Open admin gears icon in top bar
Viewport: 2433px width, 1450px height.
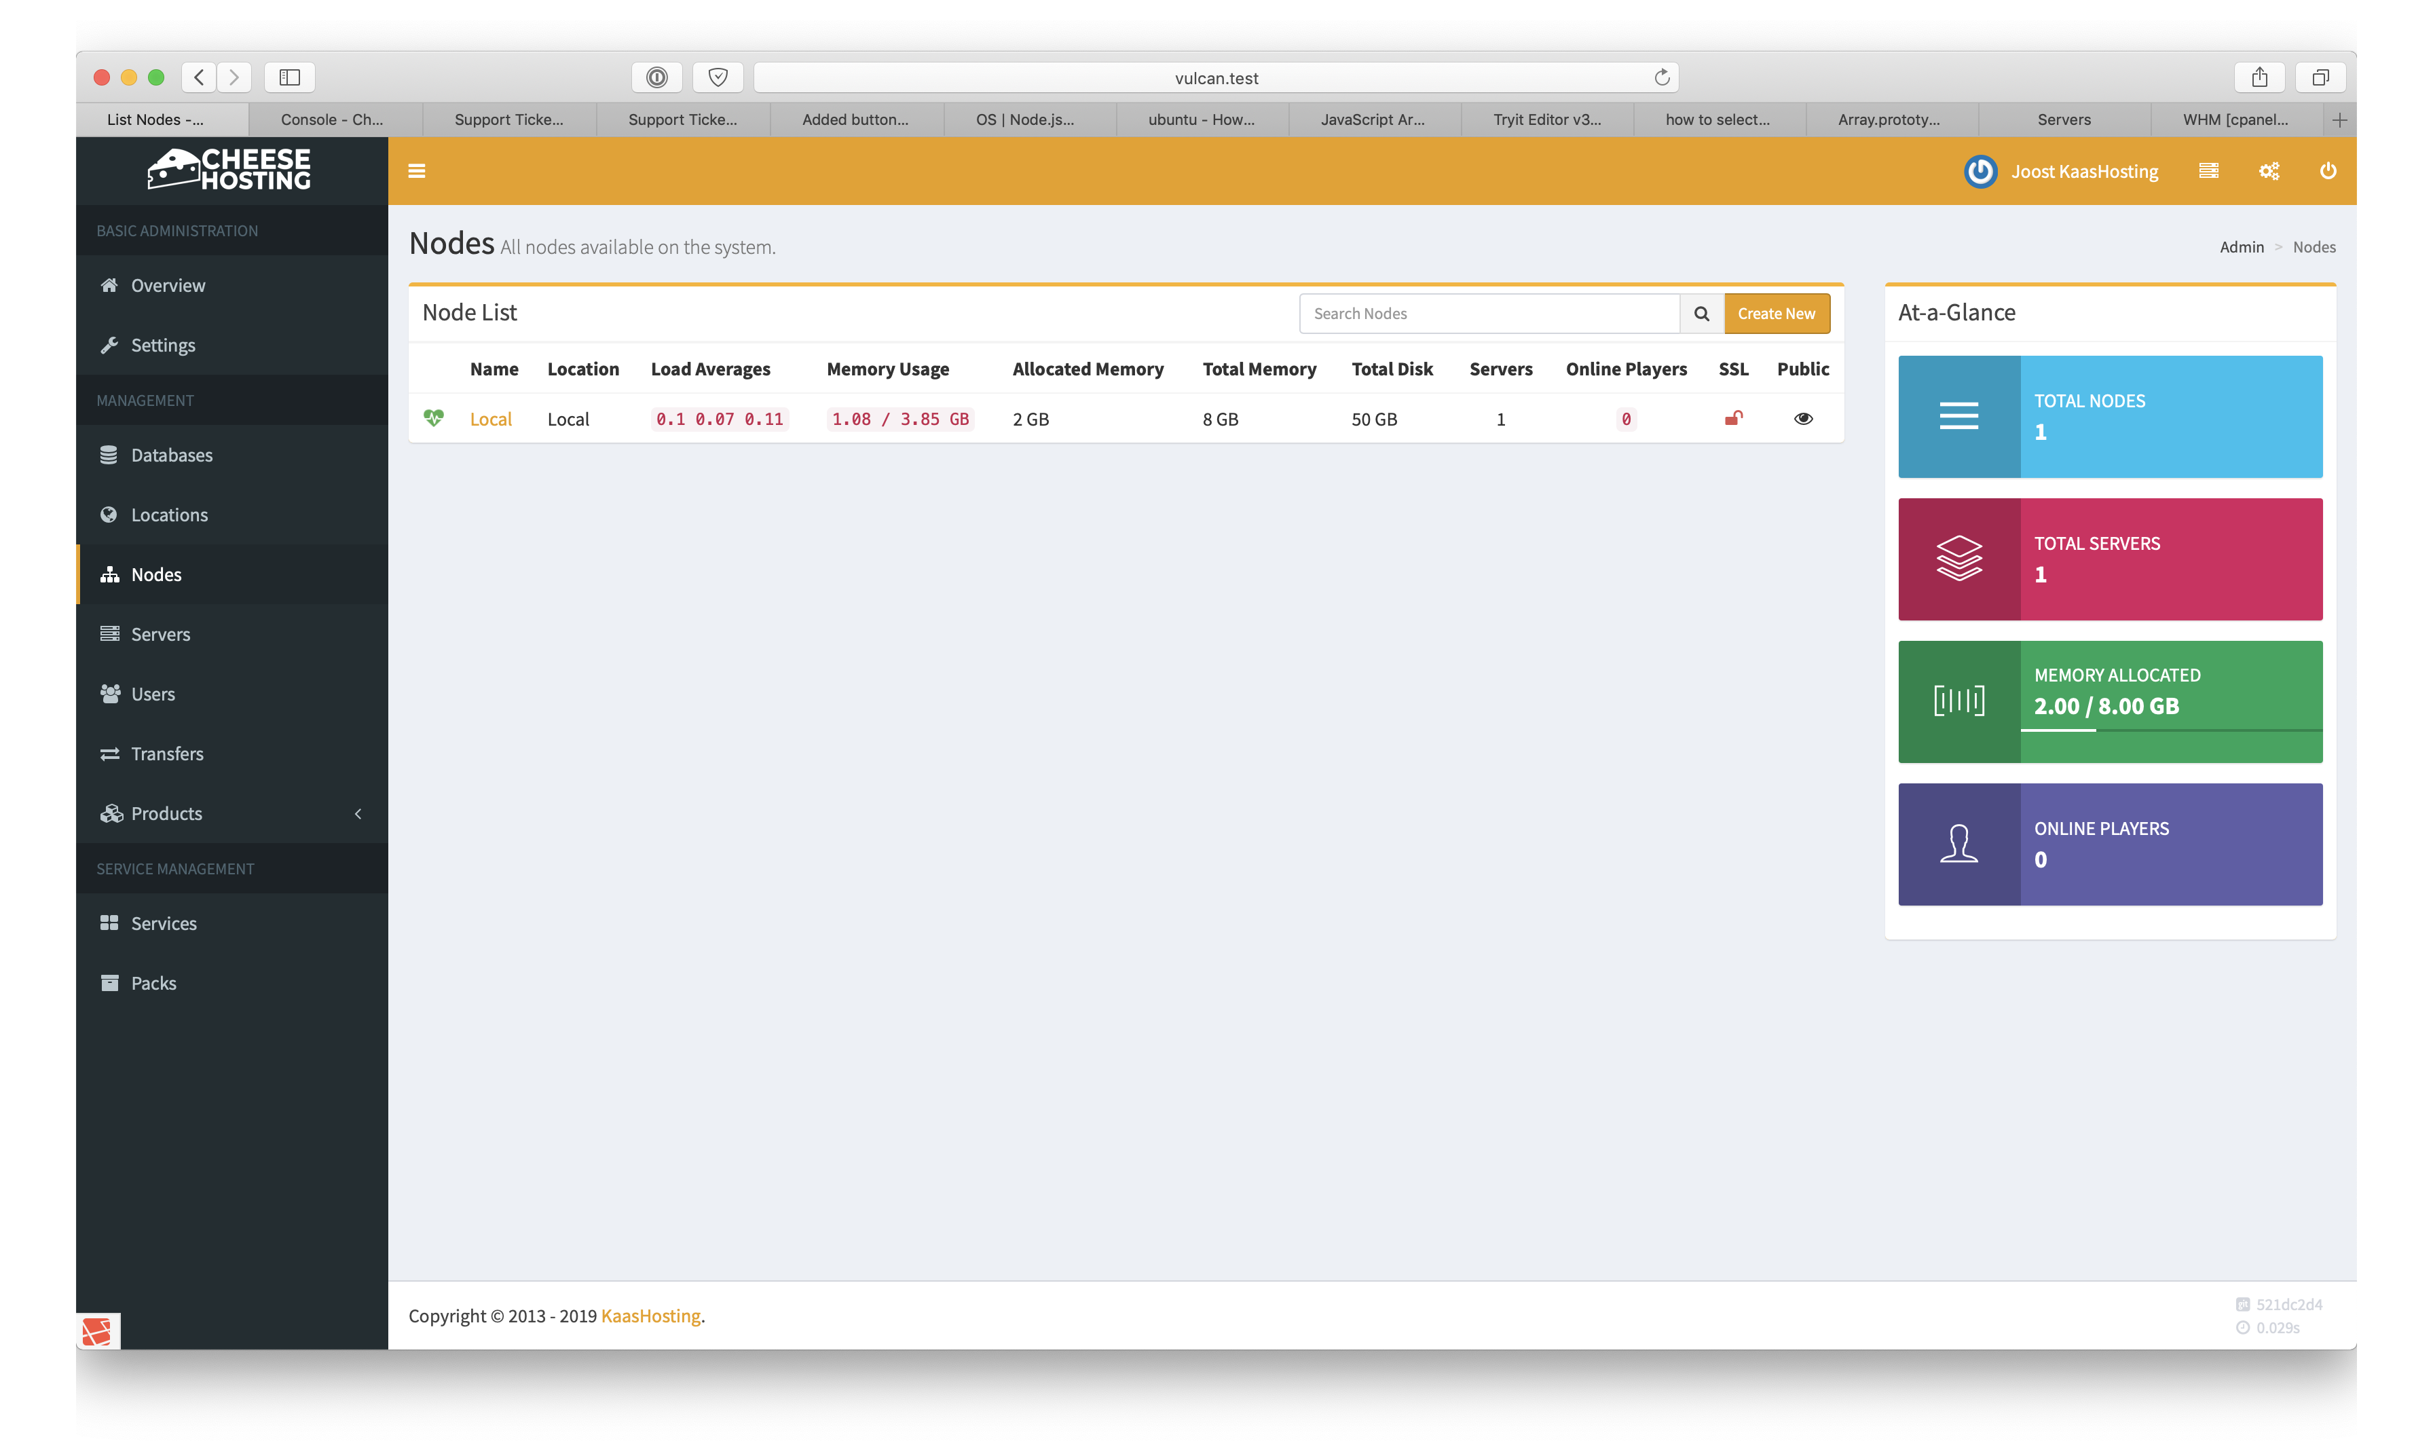[2269, 171]
